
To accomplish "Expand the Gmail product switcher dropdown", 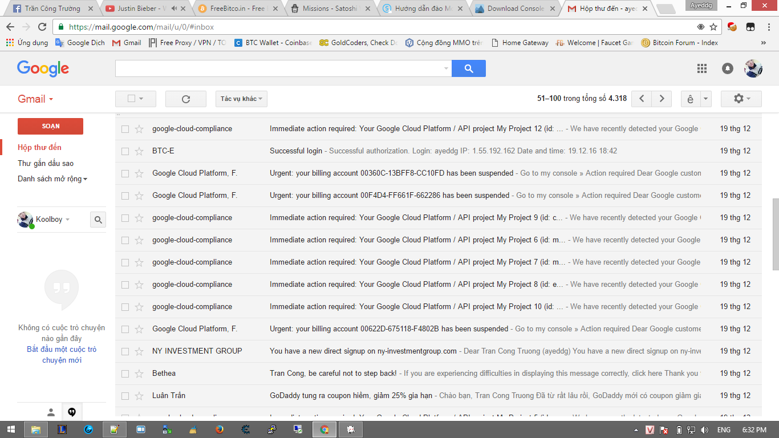I will point(35,99).
